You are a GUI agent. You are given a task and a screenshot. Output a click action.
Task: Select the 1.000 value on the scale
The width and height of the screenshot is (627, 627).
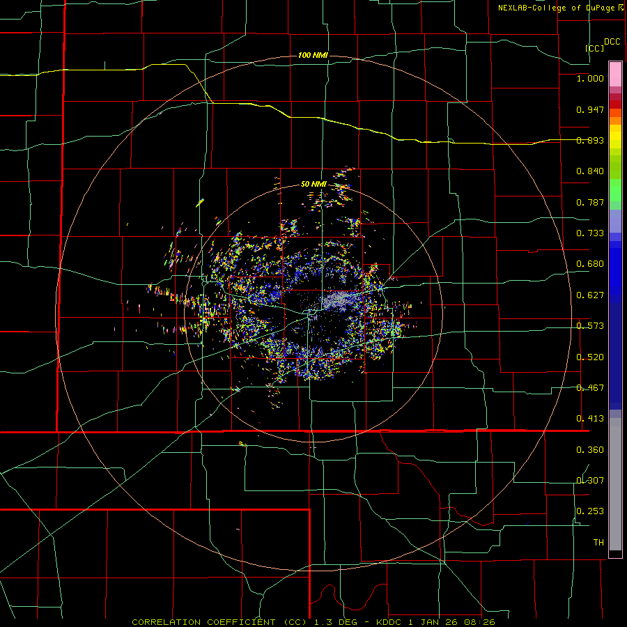pos(590,78)
